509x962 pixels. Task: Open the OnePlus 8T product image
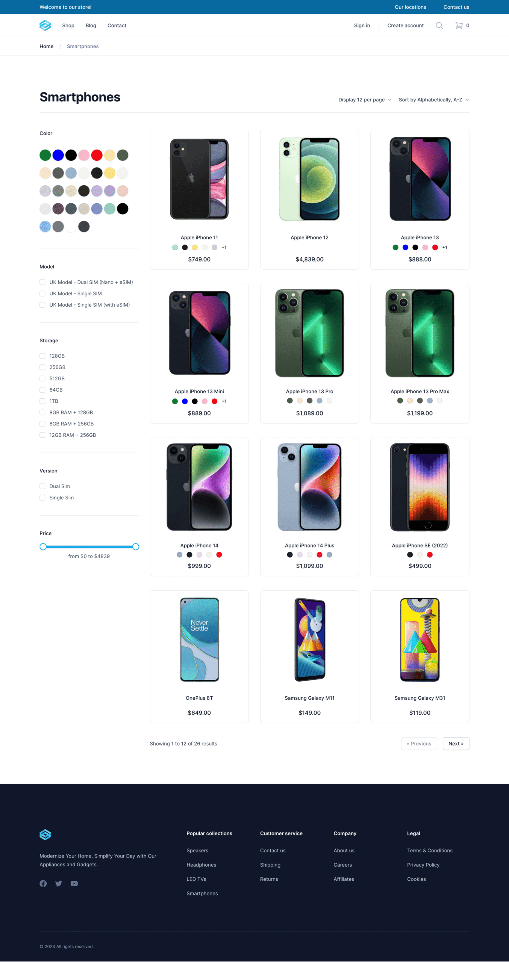[x=199, y=640]
